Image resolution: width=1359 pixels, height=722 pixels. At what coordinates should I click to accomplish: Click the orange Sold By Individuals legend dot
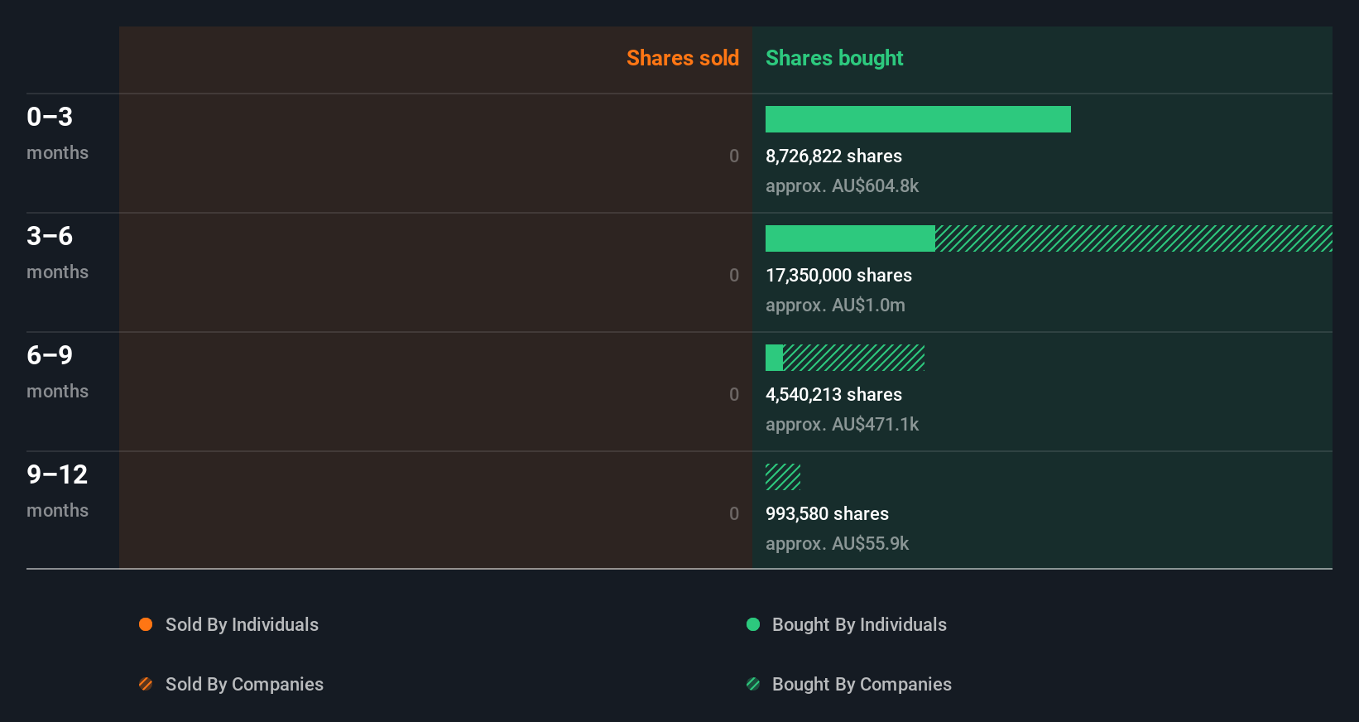pyautogui.click(x=146, y=624)
